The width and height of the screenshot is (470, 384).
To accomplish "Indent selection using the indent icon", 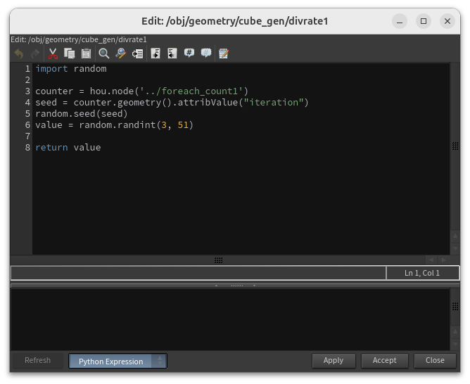I will [x=155, y=53].
